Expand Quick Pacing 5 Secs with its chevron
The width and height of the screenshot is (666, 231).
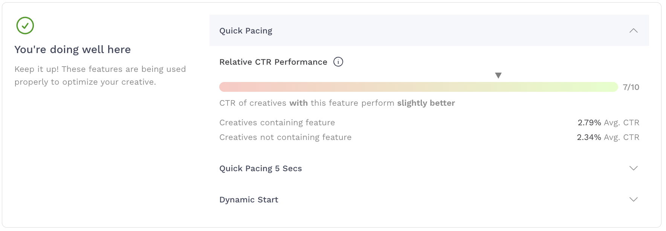pos(633,168)
